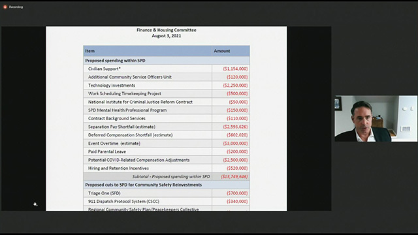
Task: Click the 'August 3, 2021' date text
Action: coord(167,36)
